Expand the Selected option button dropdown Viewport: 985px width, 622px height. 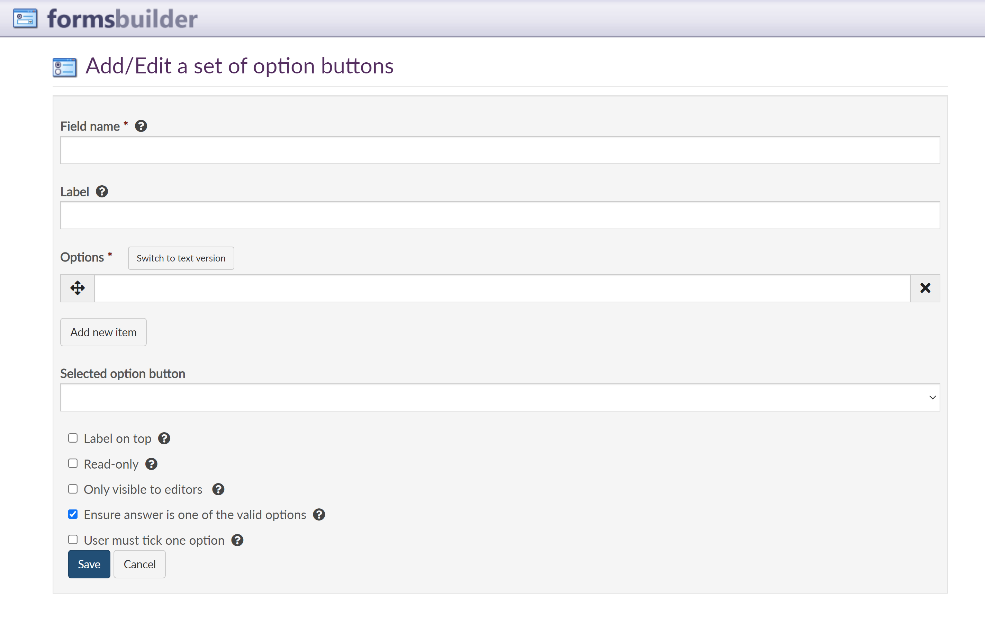point(500,397)
